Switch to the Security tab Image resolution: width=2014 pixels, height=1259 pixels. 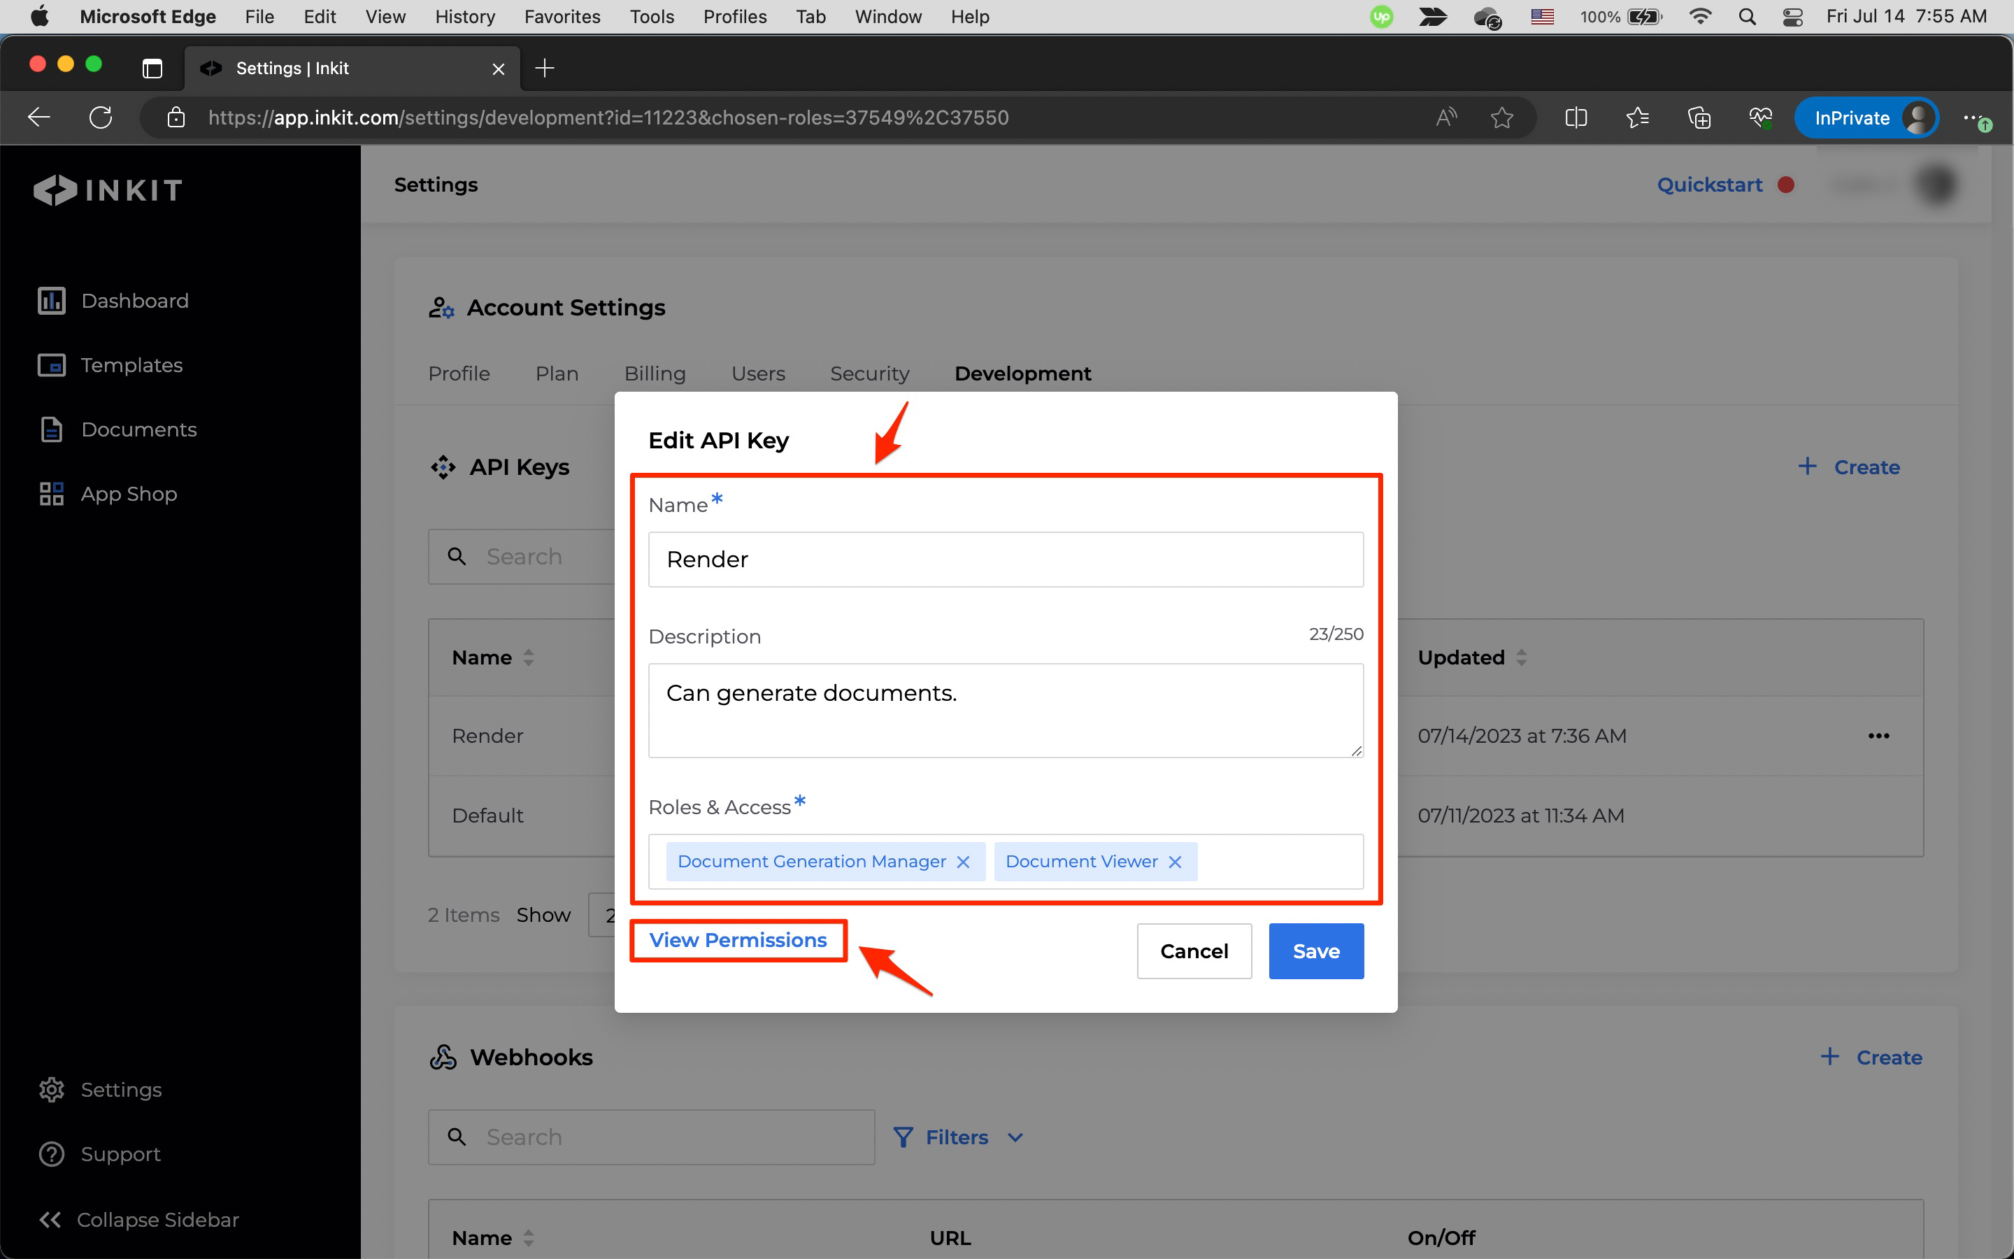tap(869, 374)
